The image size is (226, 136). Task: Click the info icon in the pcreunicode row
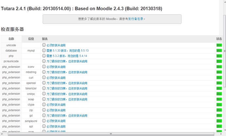(44, 61)
